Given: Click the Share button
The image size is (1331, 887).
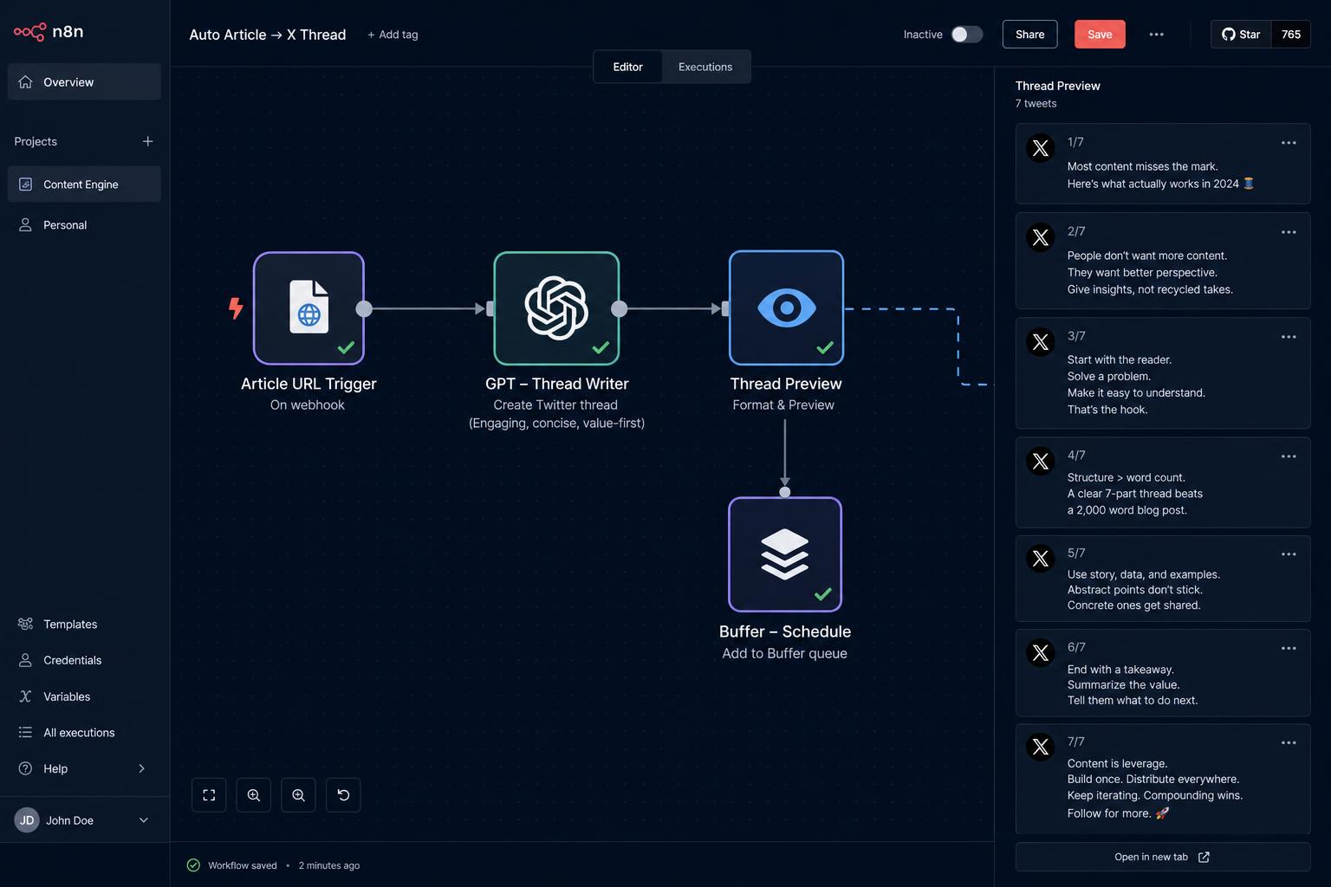Looking at the screenshot, I should 1029,35.
